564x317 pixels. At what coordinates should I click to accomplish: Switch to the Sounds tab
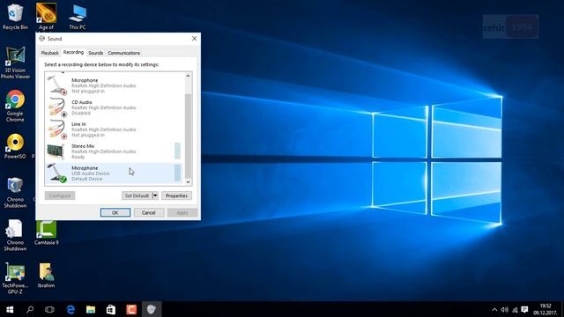pos(96,53)
